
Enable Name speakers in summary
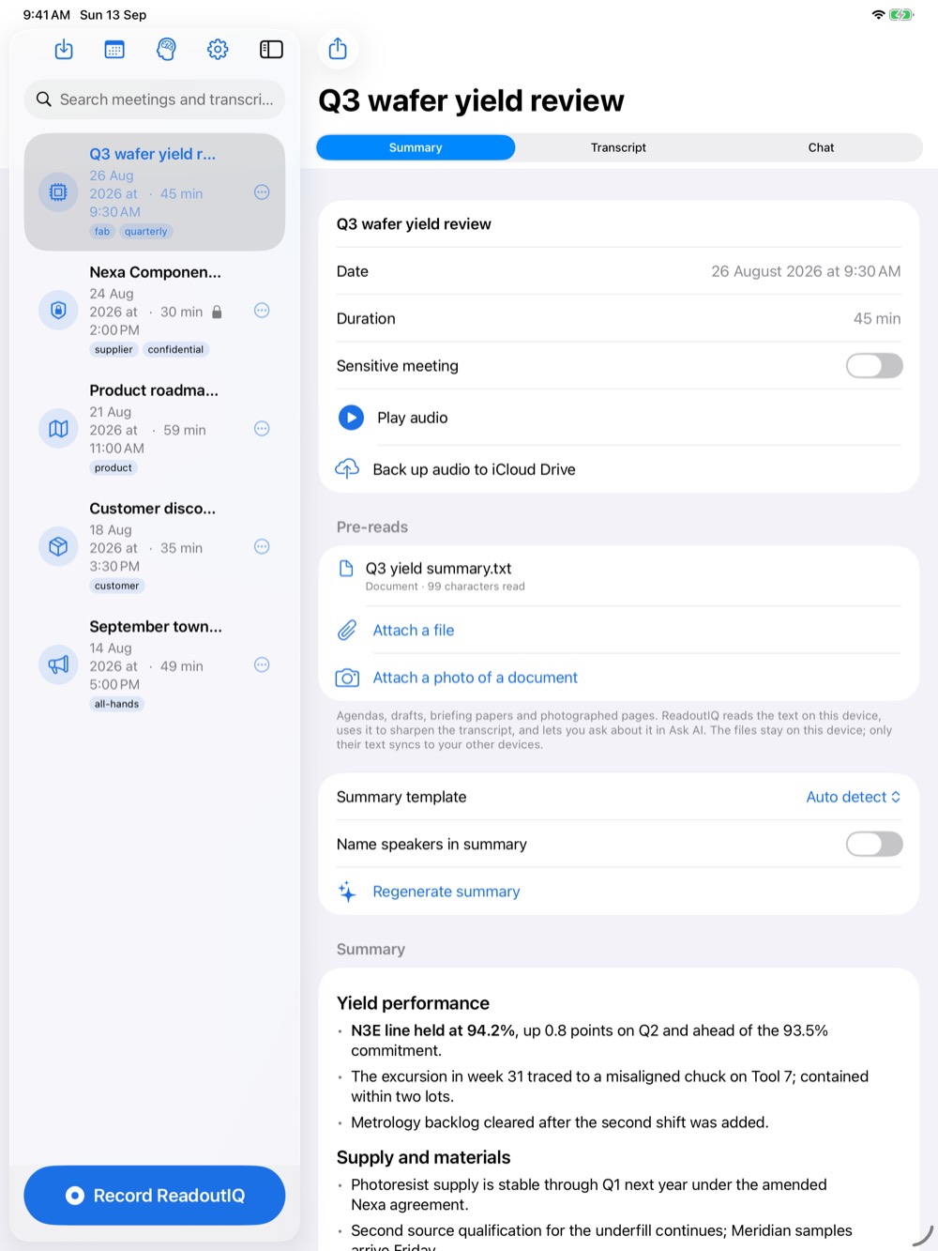[874, 845]
